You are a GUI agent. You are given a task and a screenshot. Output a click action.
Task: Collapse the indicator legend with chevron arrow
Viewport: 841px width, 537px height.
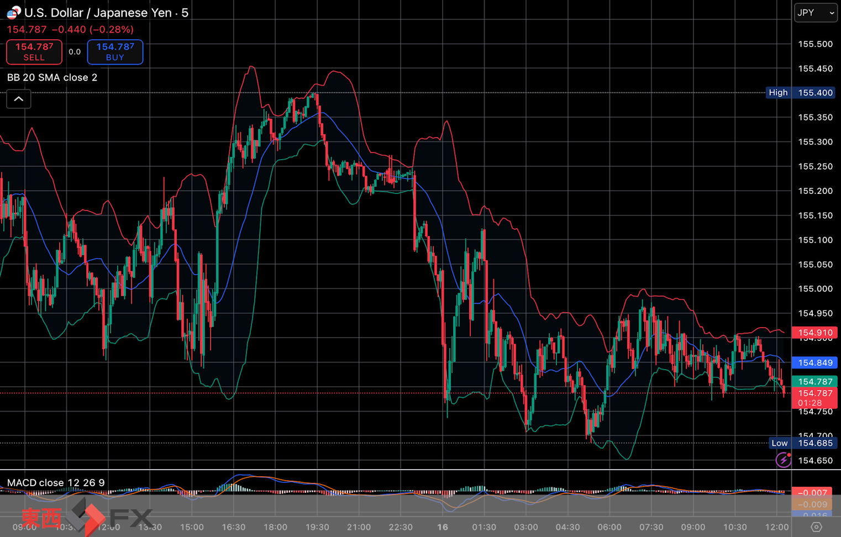pyautogui.click(x=18, y=99)
